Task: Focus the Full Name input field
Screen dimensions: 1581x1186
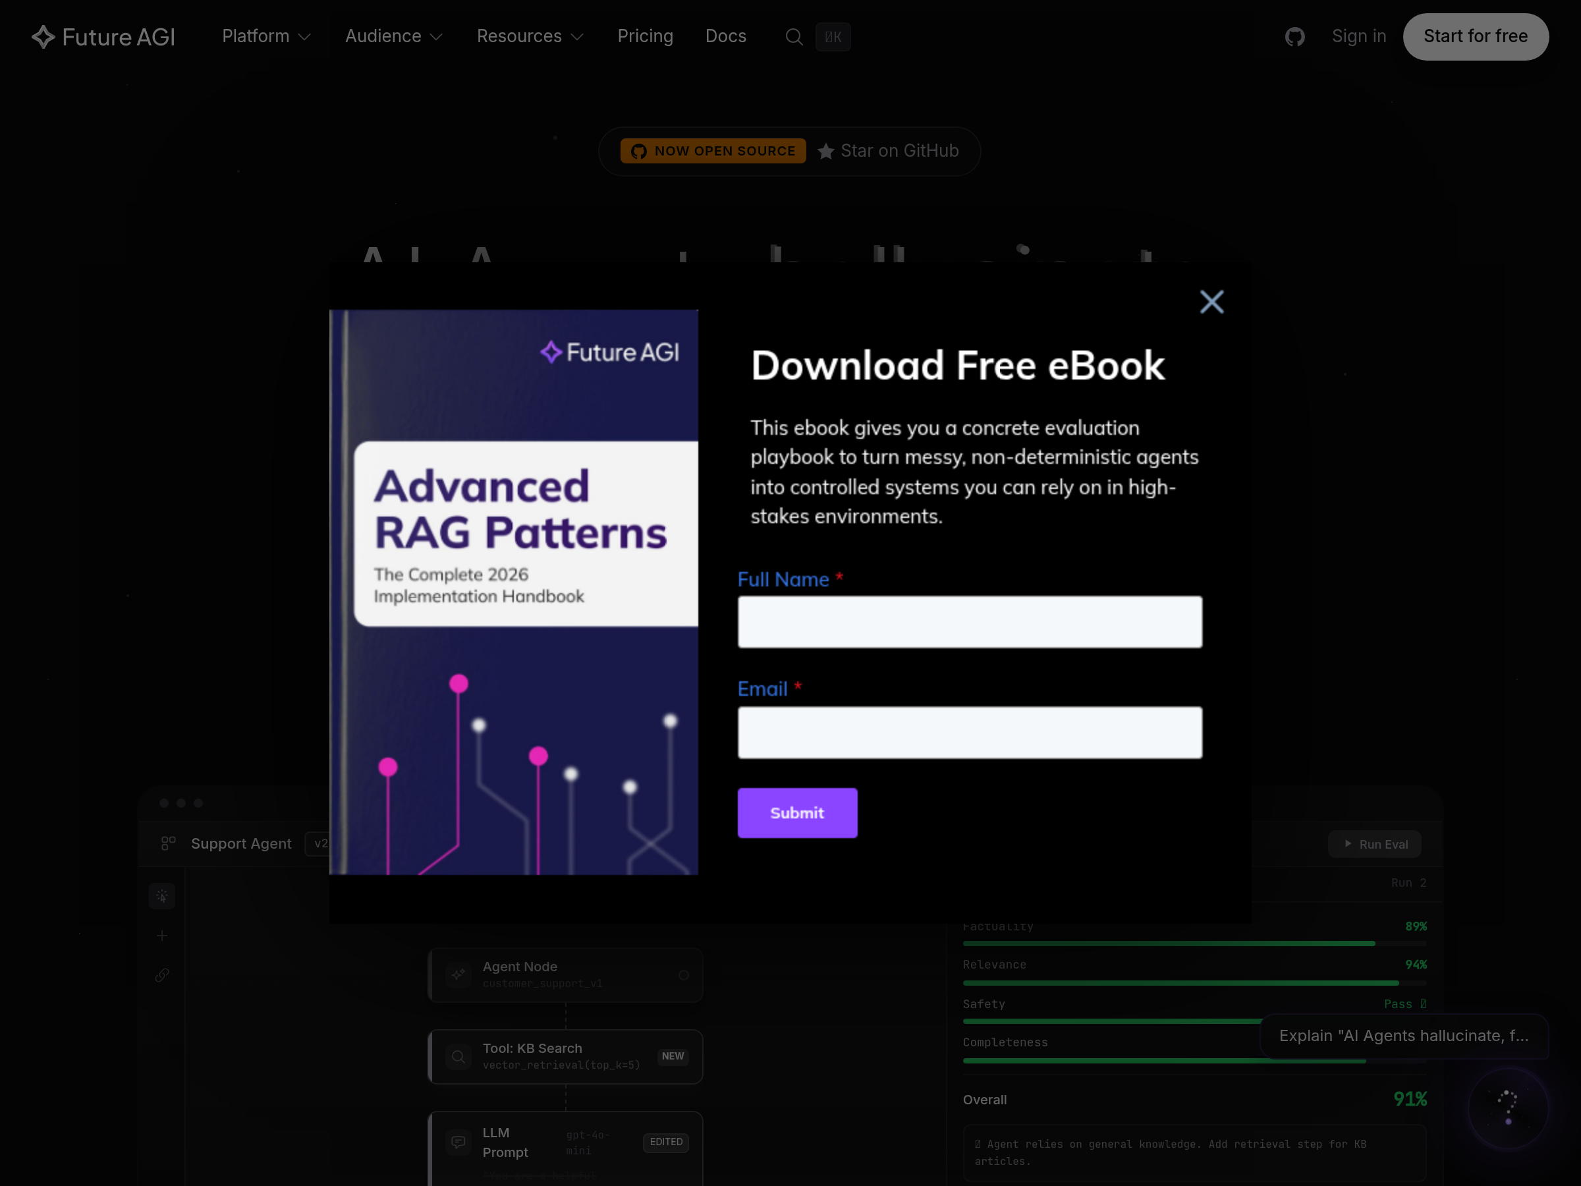Action: tap(969, 622)
